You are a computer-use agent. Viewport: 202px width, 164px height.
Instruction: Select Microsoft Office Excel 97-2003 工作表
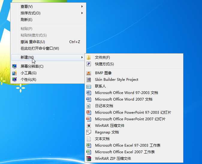(134, 145)
